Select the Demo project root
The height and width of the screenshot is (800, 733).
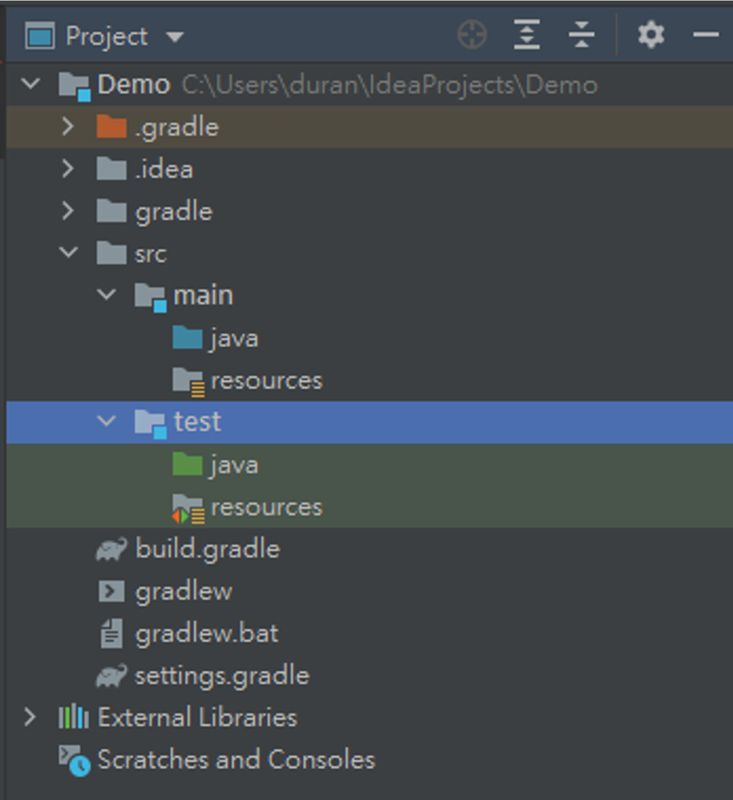pyautogui.click(x=133, y=85)
